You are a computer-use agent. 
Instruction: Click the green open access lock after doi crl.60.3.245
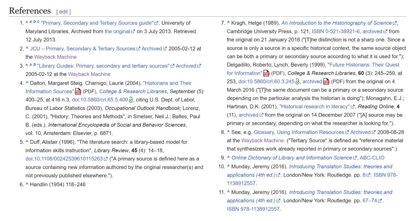tap(298, 82)
